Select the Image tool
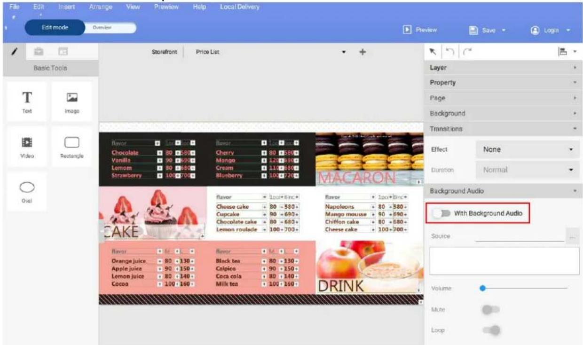This screenshot has height=345, width=583. (x=72, y=102)
